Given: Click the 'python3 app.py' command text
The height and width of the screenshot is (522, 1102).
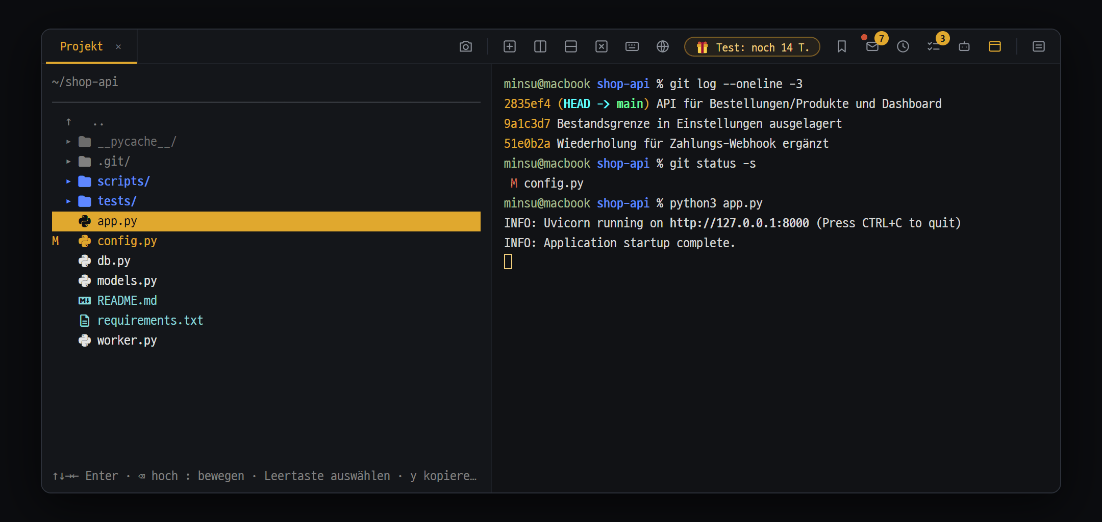Looking at the screenshot, I should (x=716, y=203).
